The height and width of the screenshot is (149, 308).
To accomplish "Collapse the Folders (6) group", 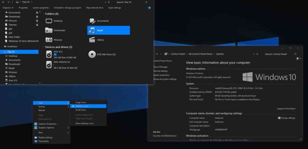I will pyautogui.click(x=43, y=14).
